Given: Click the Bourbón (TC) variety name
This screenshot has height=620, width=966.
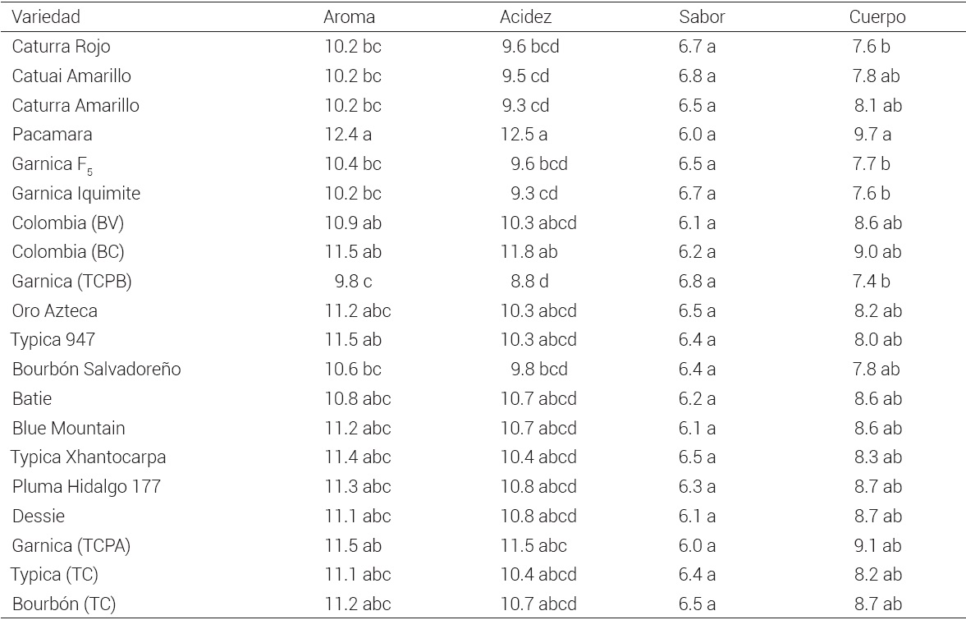Looking at the screenshot, I should tap(63, 604).
